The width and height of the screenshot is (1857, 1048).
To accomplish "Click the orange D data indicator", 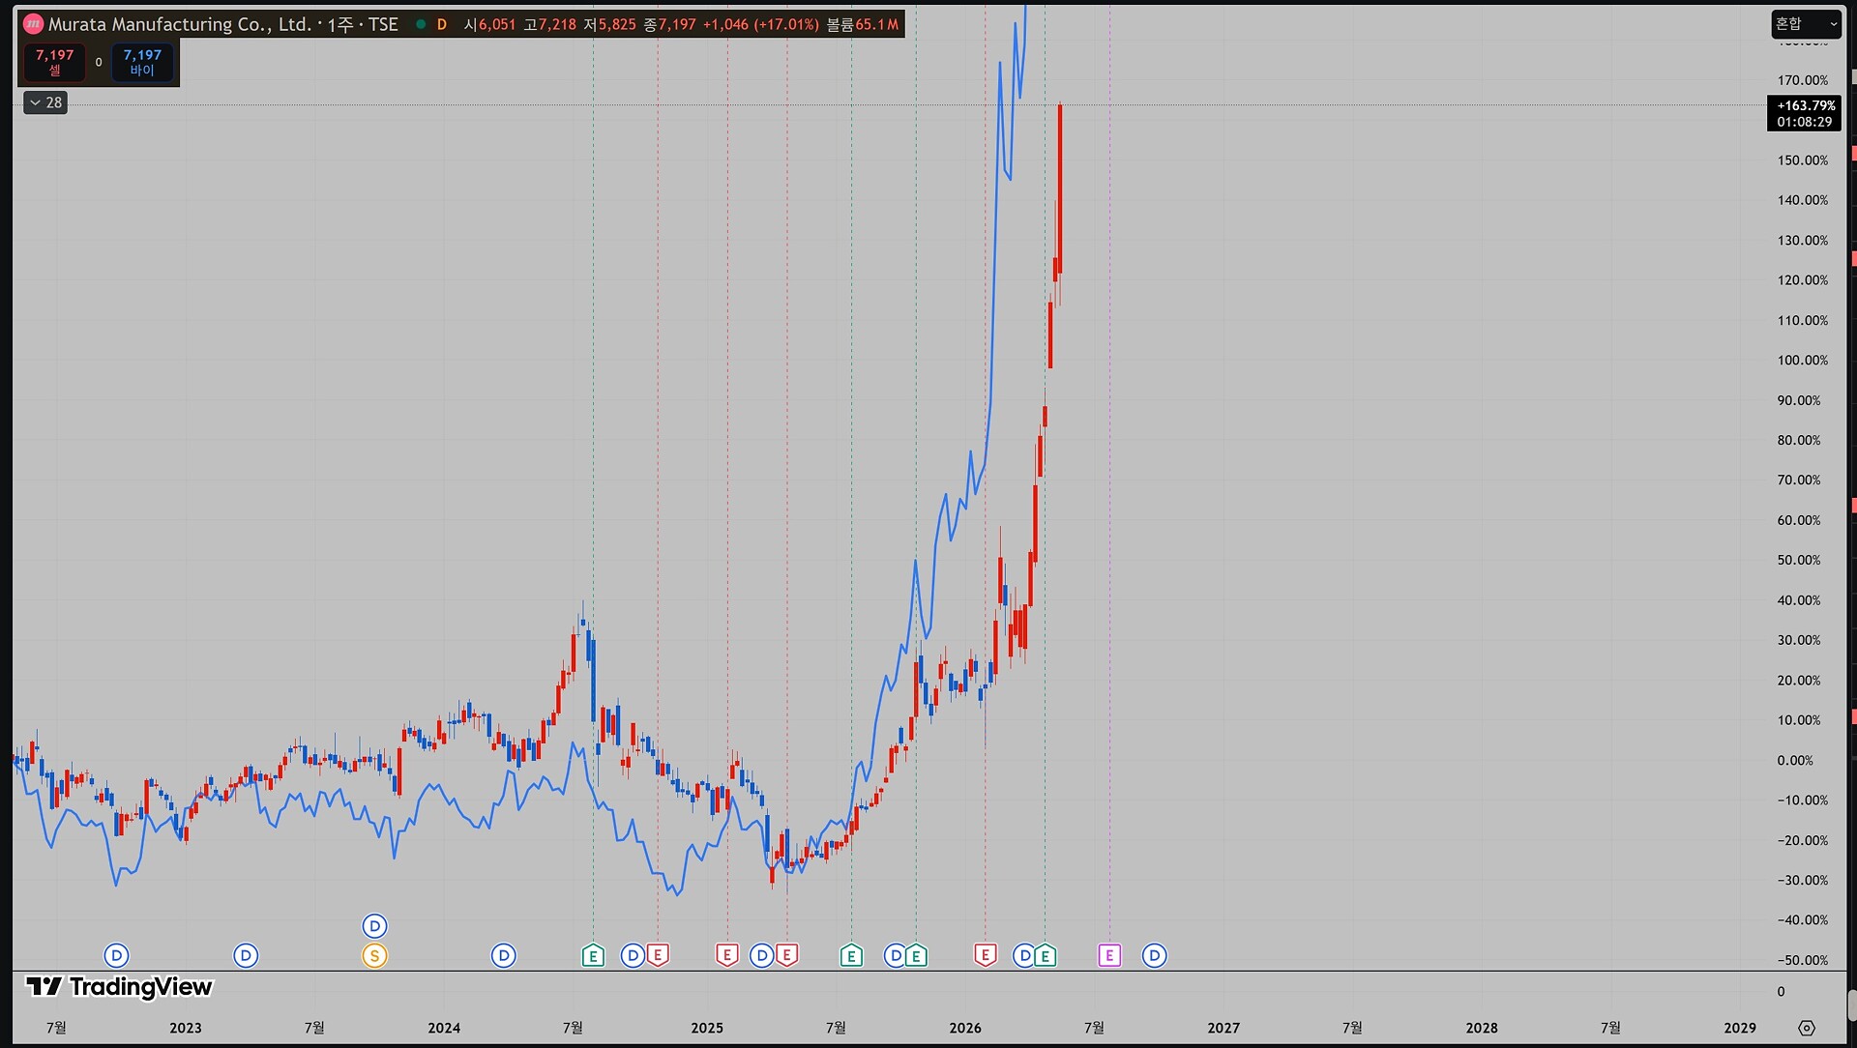I will click(x=442, y=24).
